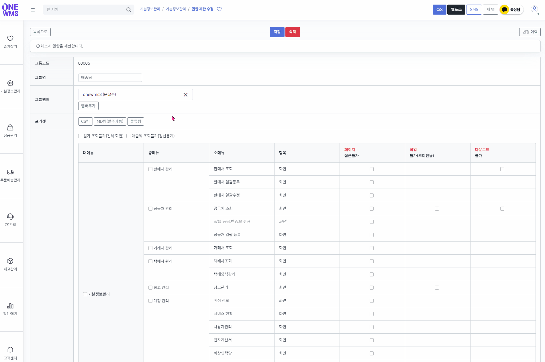Collapse sidebar with hamburger menu icon
This screenshot has width=545, height=362.
[x=33, y=10]
